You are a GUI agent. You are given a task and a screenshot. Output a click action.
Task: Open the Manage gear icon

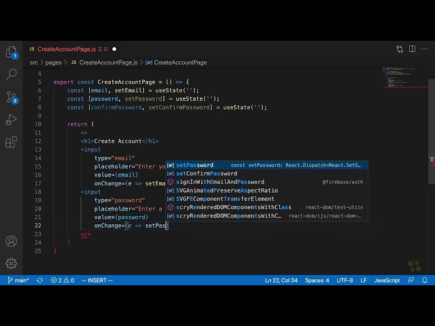tap(12, 264)
